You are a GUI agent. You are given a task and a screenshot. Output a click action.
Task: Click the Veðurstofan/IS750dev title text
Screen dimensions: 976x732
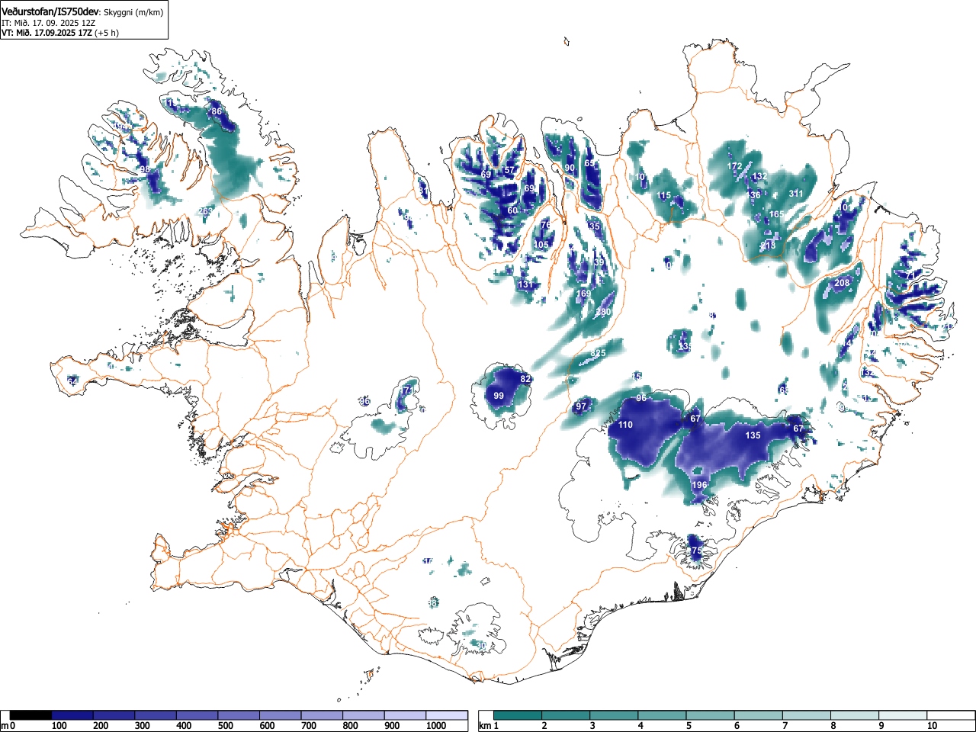pos(50,11)
